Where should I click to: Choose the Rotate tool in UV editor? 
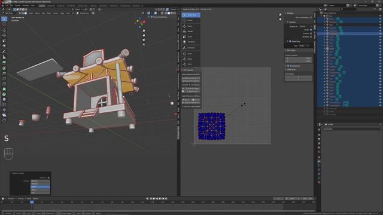tap(191, 31)
